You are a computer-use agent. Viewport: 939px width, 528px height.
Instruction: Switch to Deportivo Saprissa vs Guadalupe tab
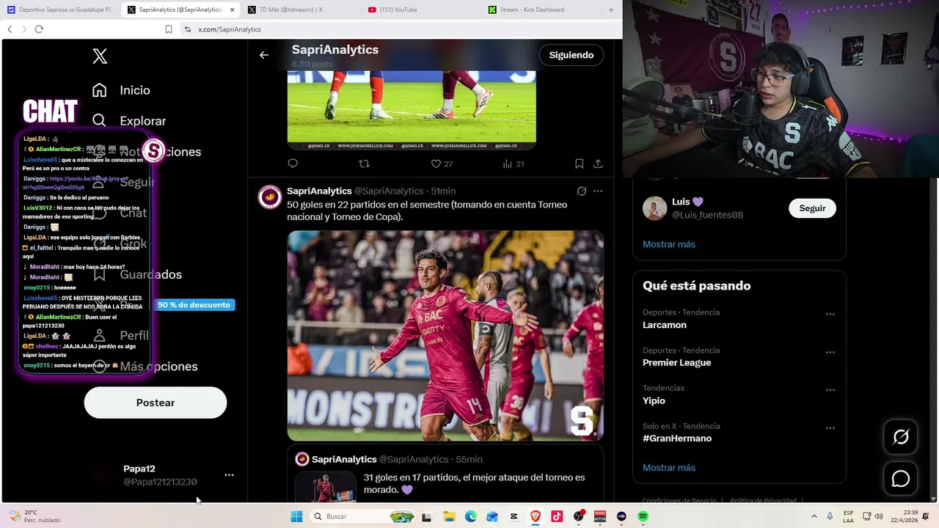[x=60, y=10]
